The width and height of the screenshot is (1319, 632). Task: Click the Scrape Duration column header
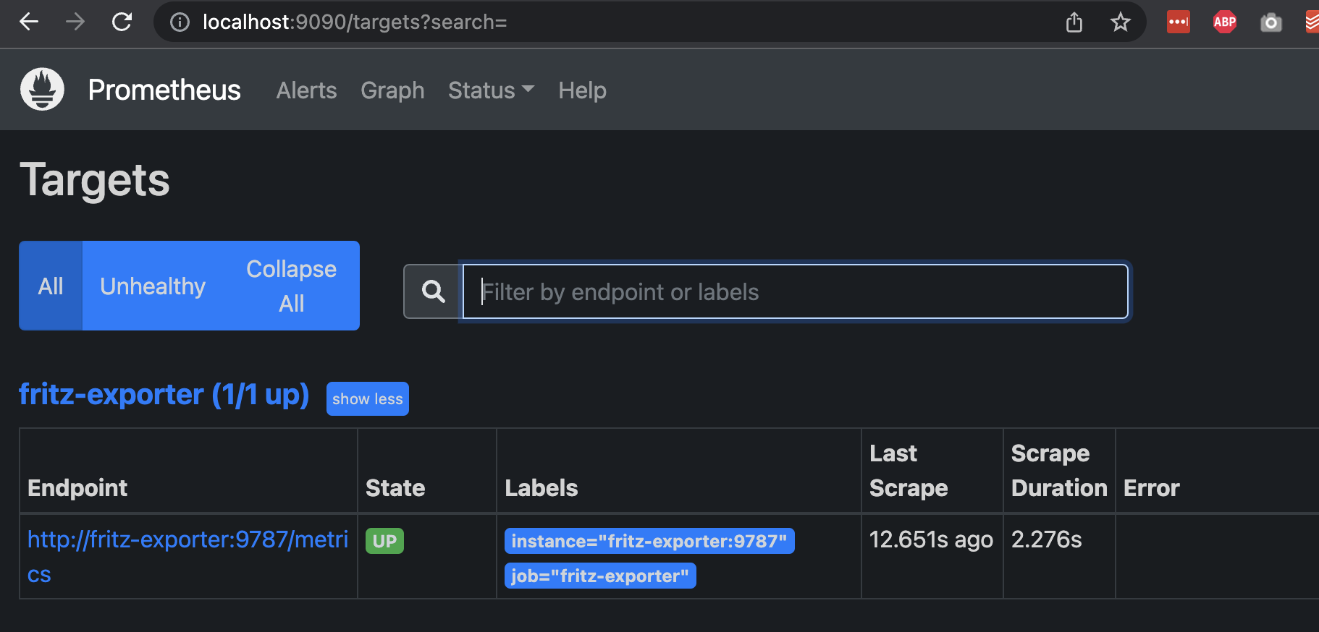(1059, 471)
